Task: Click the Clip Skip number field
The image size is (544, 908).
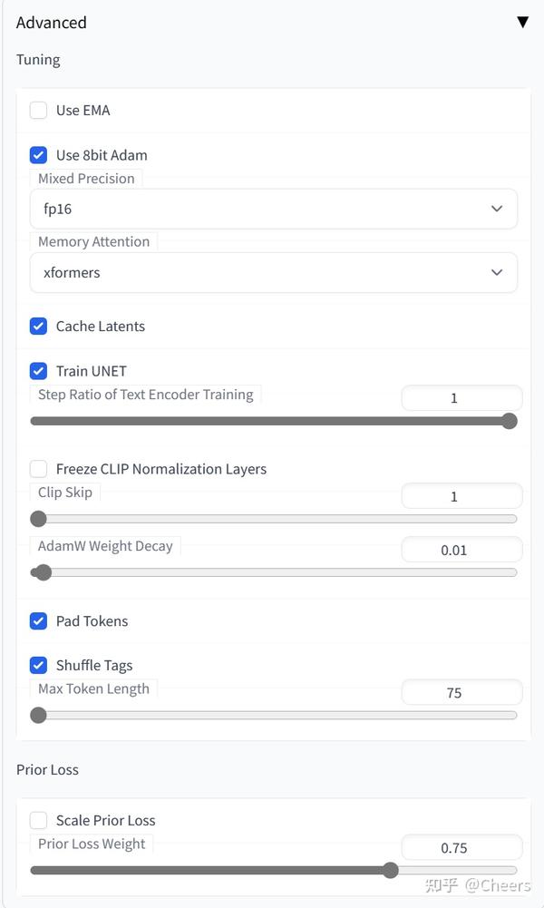Action: [x=461, y=496]
